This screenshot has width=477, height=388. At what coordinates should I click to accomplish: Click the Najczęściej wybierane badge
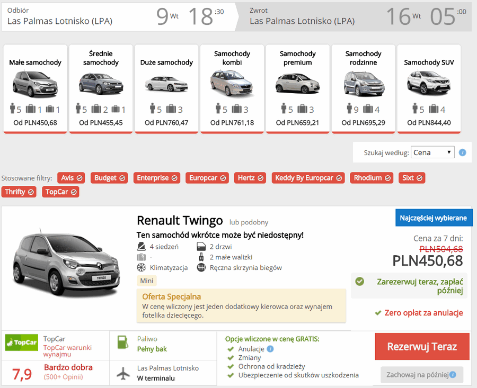point(434,218)
